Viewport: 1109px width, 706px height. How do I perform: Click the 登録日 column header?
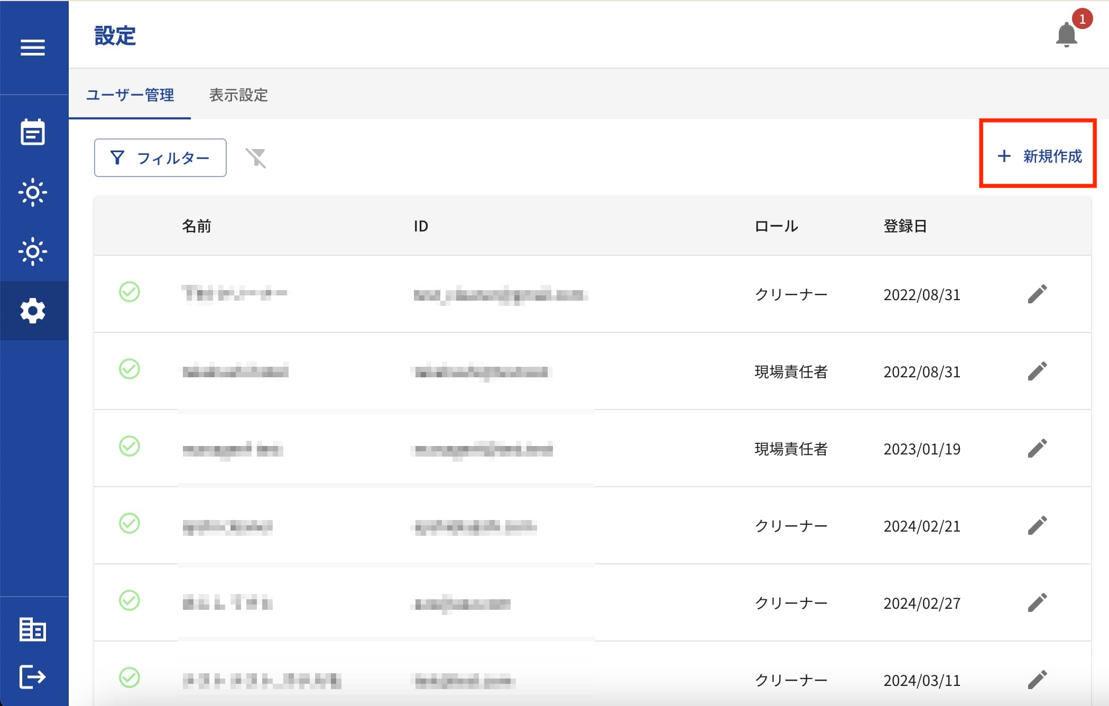pyautogui.click(x=905, y=226)
